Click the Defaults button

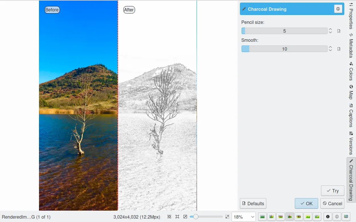253,204
